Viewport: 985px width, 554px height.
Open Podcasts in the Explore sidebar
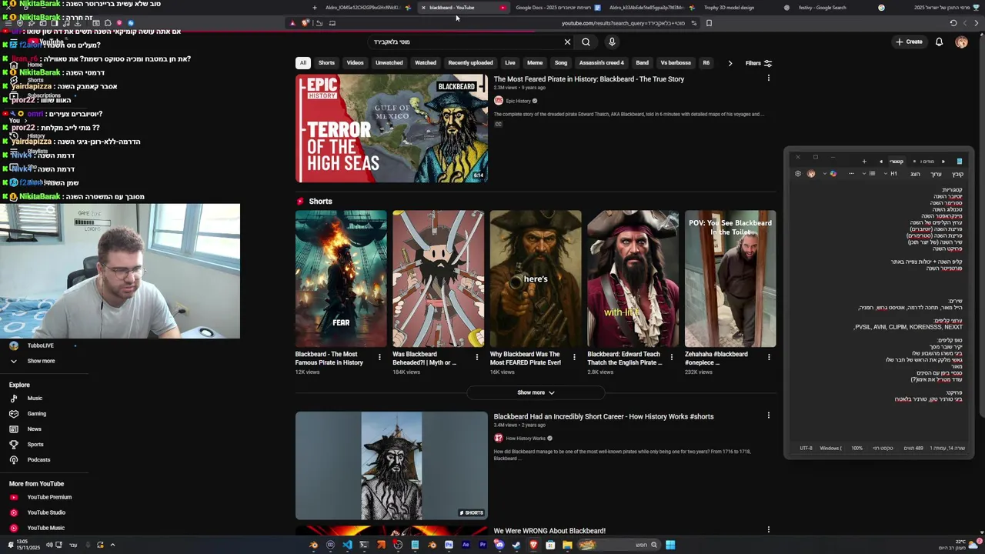(x=38, y=460)
